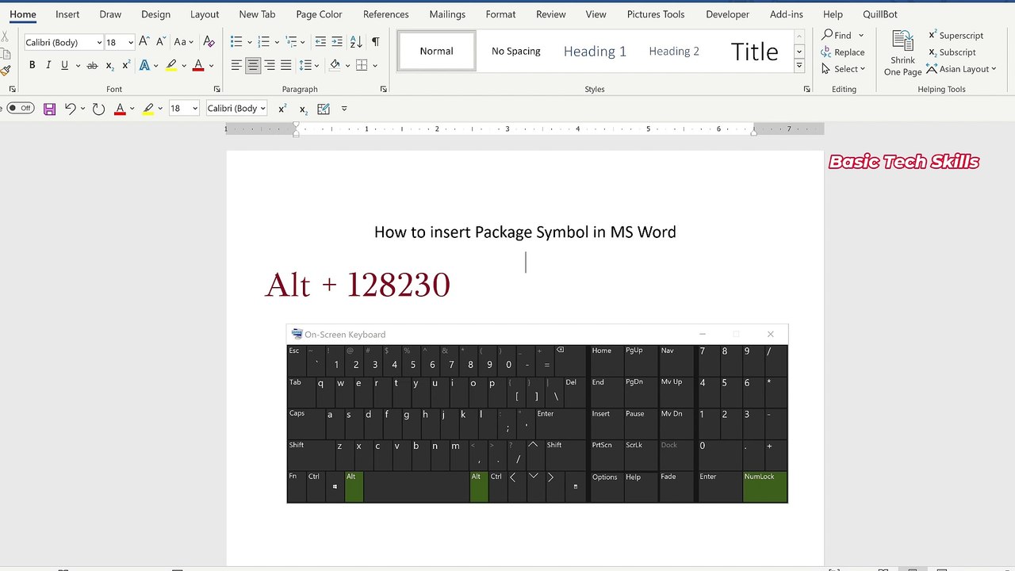Click Shrink One Page tool
The height and width of the screenshot is (571, 1015).
(x=902, y=53)
